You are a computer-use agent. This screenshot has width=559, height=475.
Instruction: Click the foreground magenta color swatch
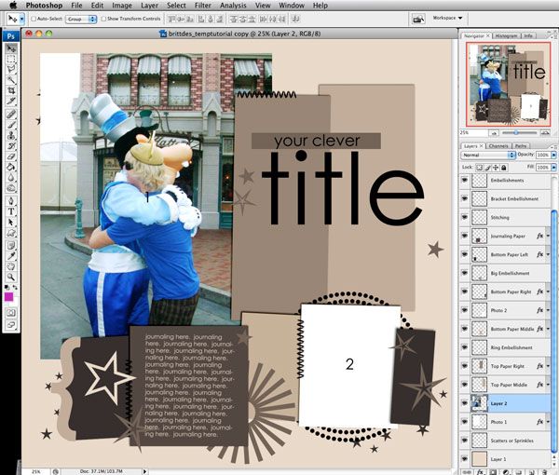[8, 296]
